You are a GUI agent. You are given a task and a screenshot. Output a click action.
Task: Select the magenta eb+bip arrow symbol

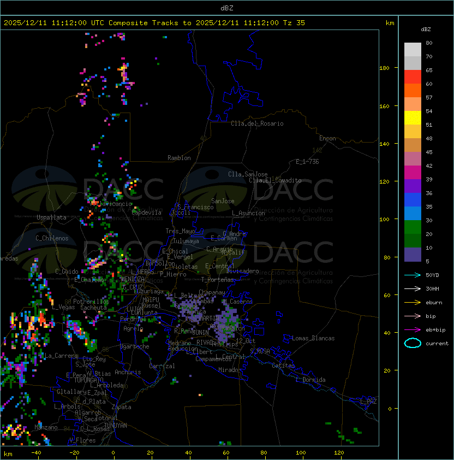[413, 329]
